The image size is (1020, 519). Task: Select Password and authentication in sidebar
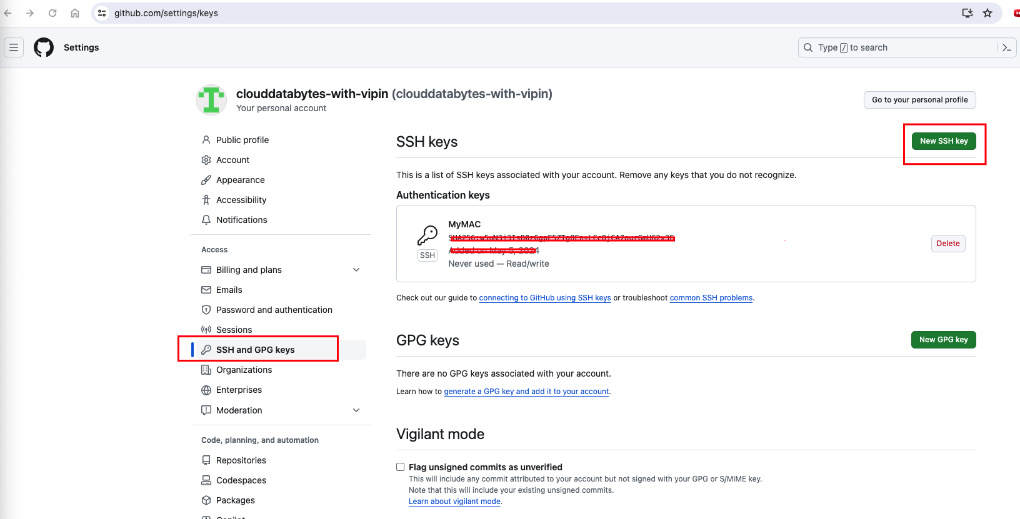click(x=274, y=310)
